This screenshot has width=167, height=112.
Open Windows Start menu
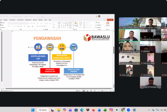click(33, 110)
